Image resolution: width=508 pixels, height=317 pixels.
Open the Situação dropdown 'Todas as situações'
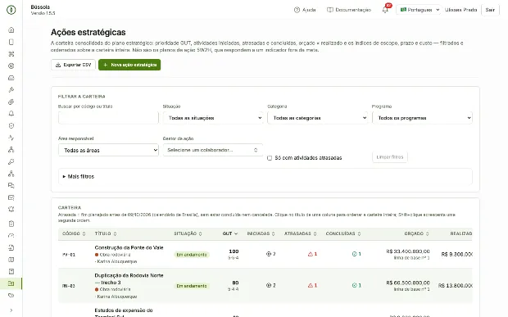[213, 118]
